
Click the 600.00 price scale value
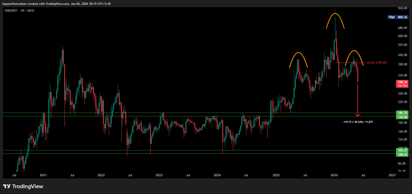pyautogui.click(x=402, y=36)
